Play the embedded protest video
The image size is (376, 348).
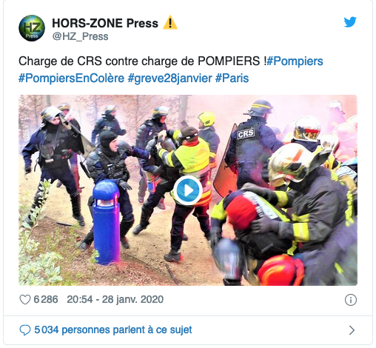tap(188, 190)
